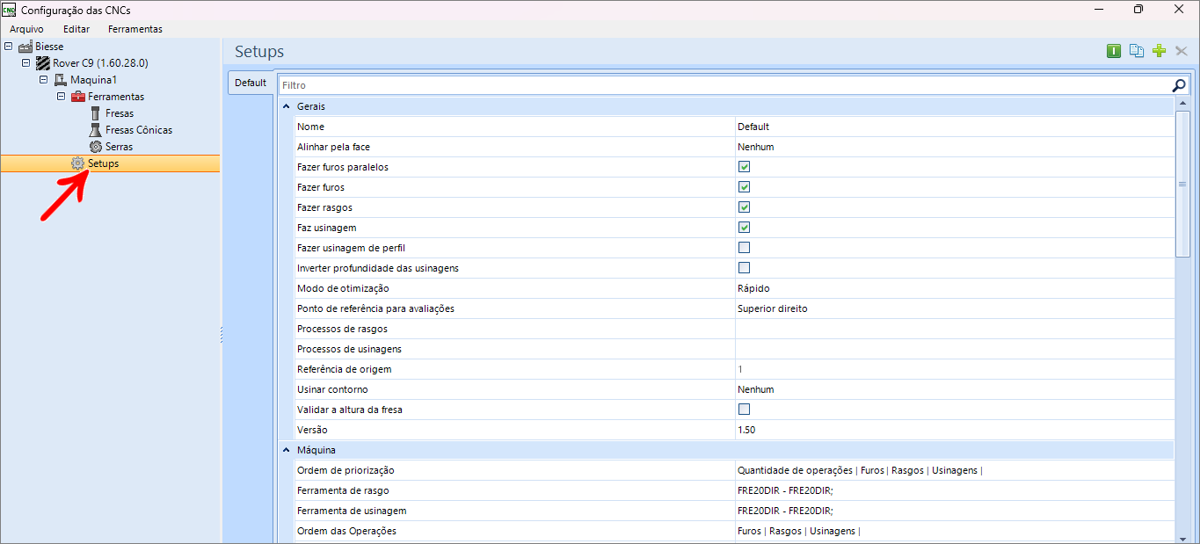Uncheck Fazer furos paralelos checkbox

tap(744, 167)
